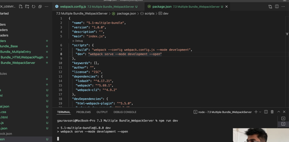289x142 pixels.
Task: Open editor more actions ellipsis
Action: [283, 7]
